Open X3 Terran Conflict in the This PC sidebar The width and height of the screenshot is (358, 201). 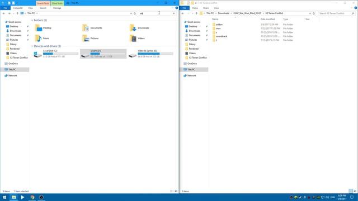pyautogui.click(x=18, y=58)
